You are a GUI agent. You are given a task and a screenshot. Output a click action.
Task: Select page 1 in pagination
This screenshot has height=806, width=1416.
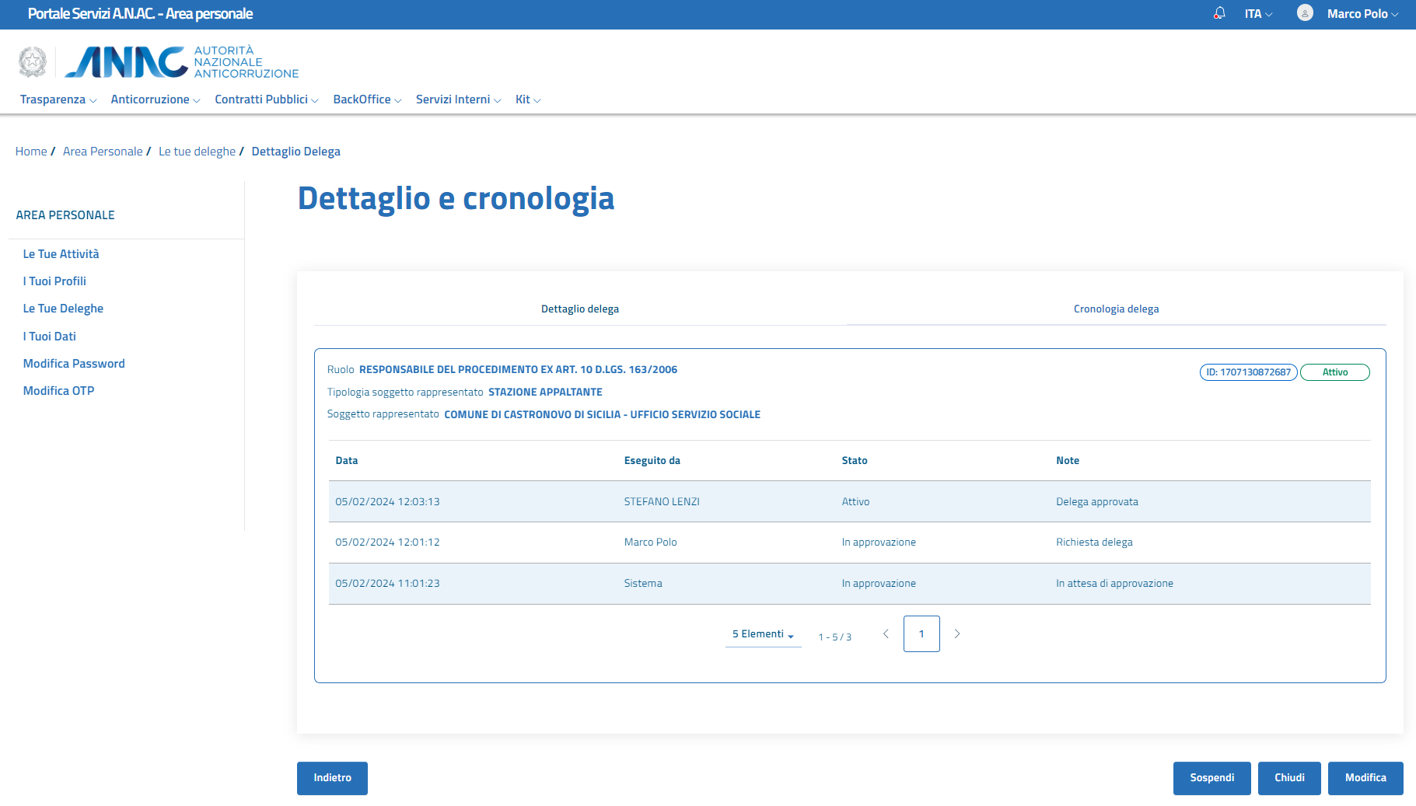point(921,634)
